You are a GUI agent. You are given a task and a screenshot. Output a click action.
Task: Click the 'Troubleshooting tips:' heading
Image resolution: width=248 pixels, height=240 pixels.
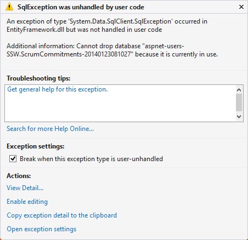38,78
